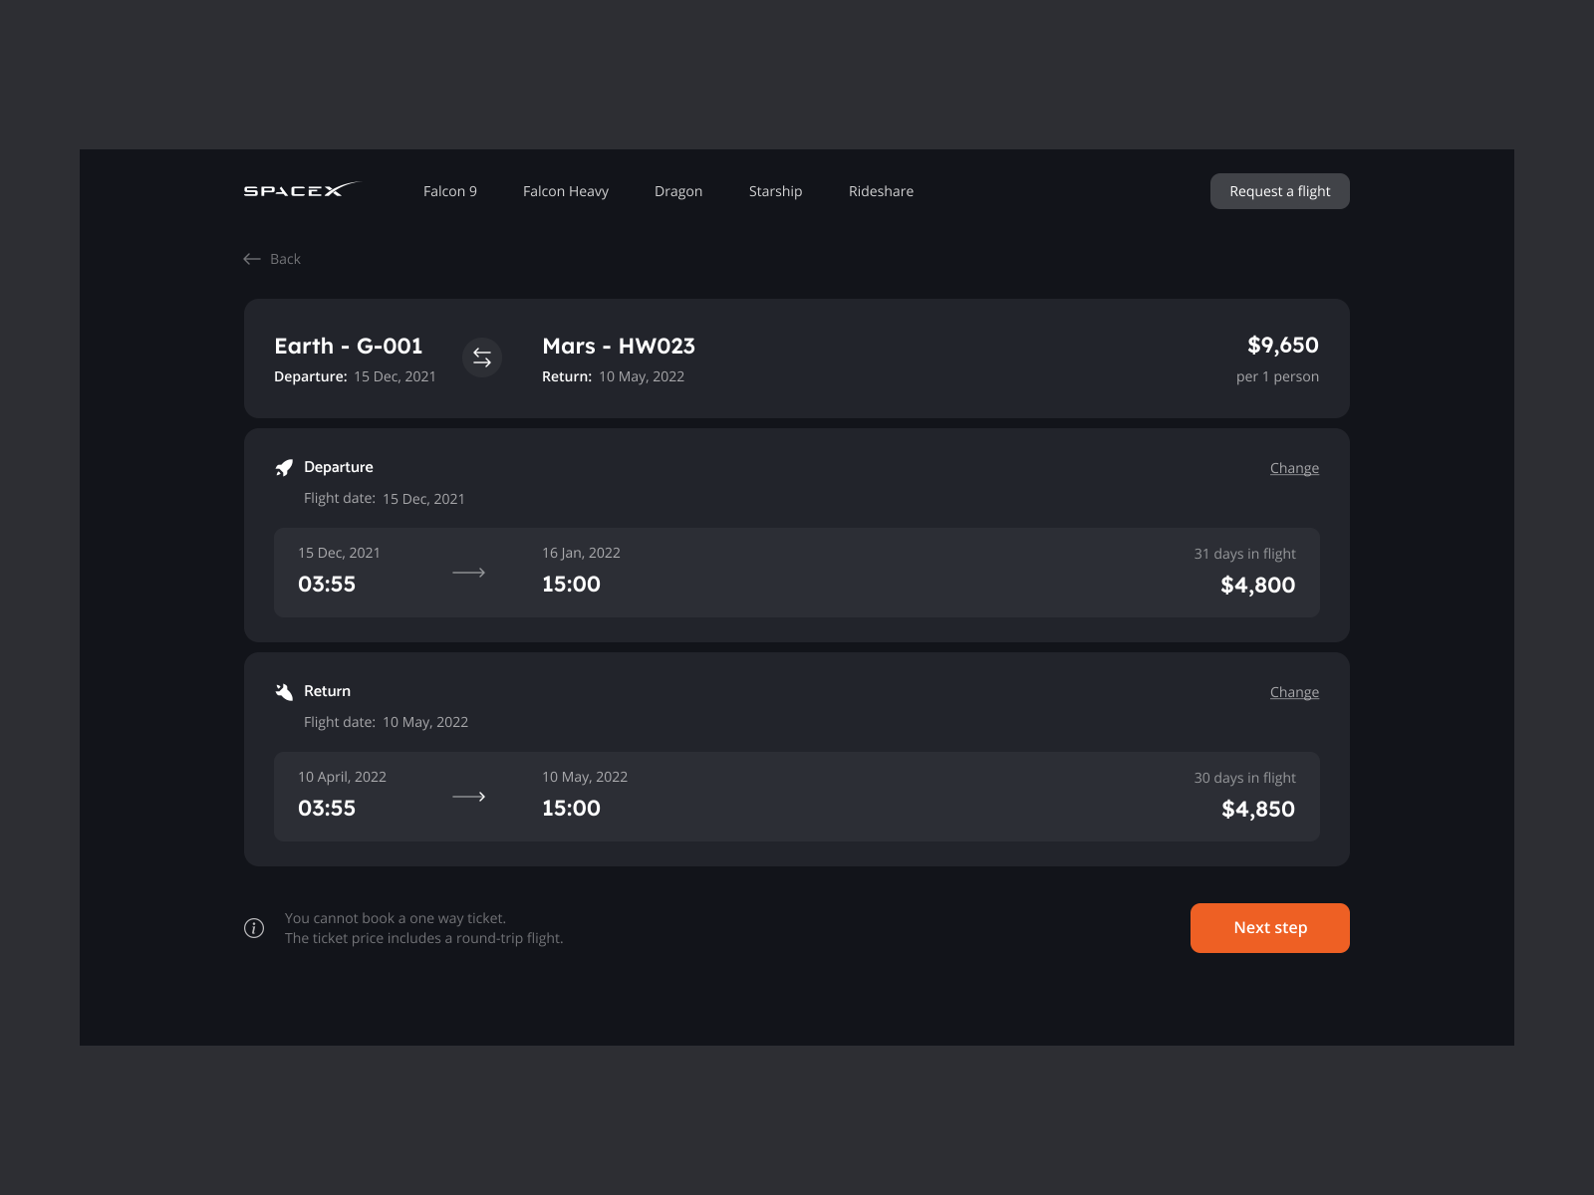1594x1195 pixels.
Task: Click the Request a flight button
Action: coord(1279,190)
